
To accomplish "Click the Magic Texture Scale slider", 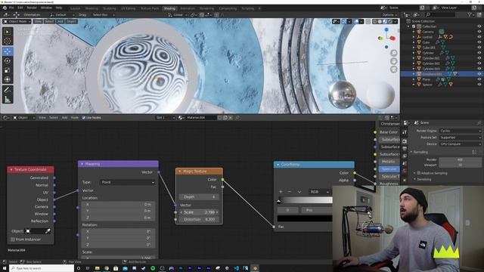I will coord(199,212).
